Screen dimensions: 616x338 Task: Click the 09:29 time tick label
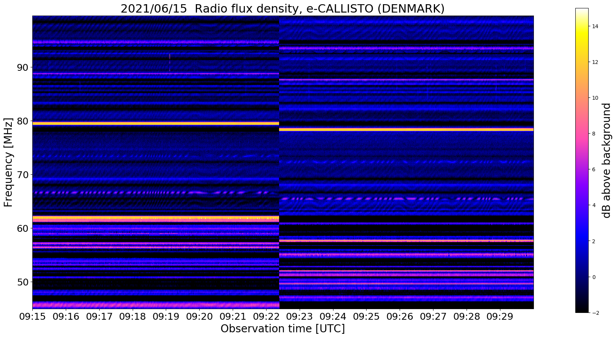tap(500, 316)
